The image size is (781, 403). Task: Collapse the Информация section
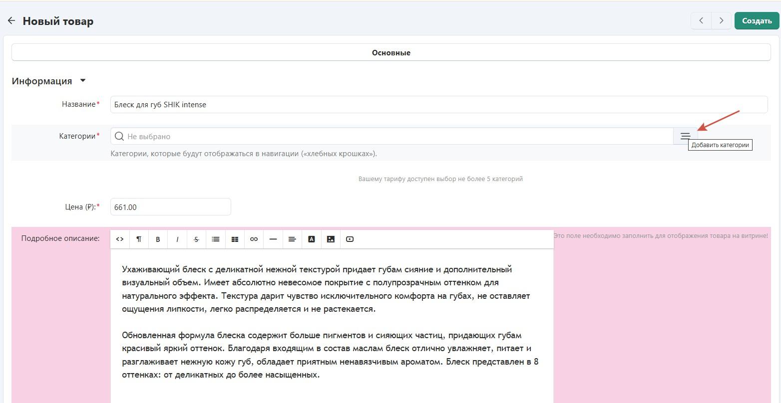point(83,81)
